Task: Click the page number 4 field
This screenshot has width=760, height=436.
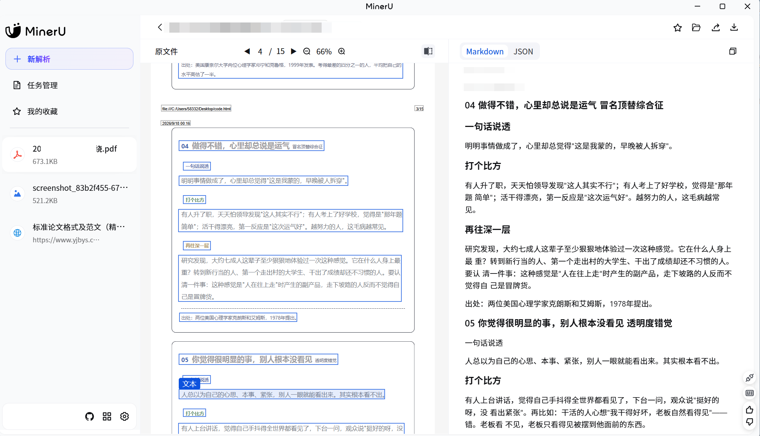Action: tap(260, 52)
